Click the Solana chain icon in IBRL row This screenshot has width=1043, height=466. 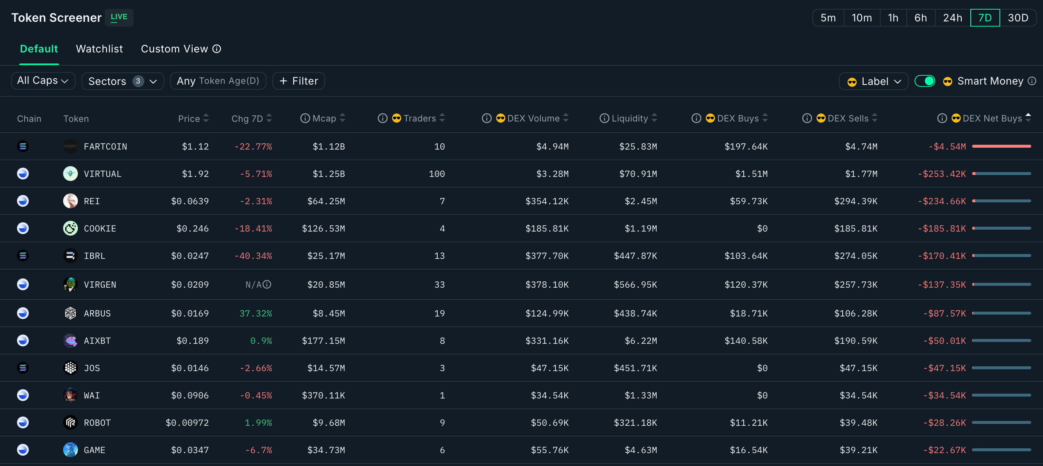[x=23, y=256]
